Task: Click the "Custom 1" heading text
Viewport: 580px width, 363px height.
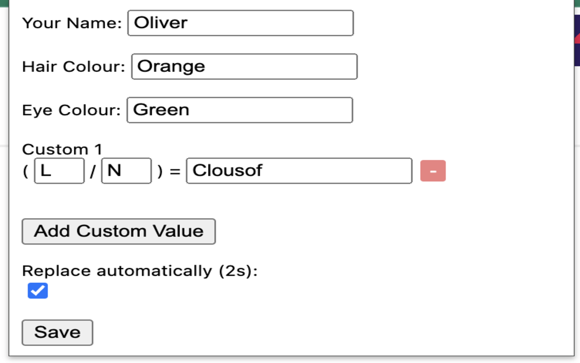Action: [62, 149]
